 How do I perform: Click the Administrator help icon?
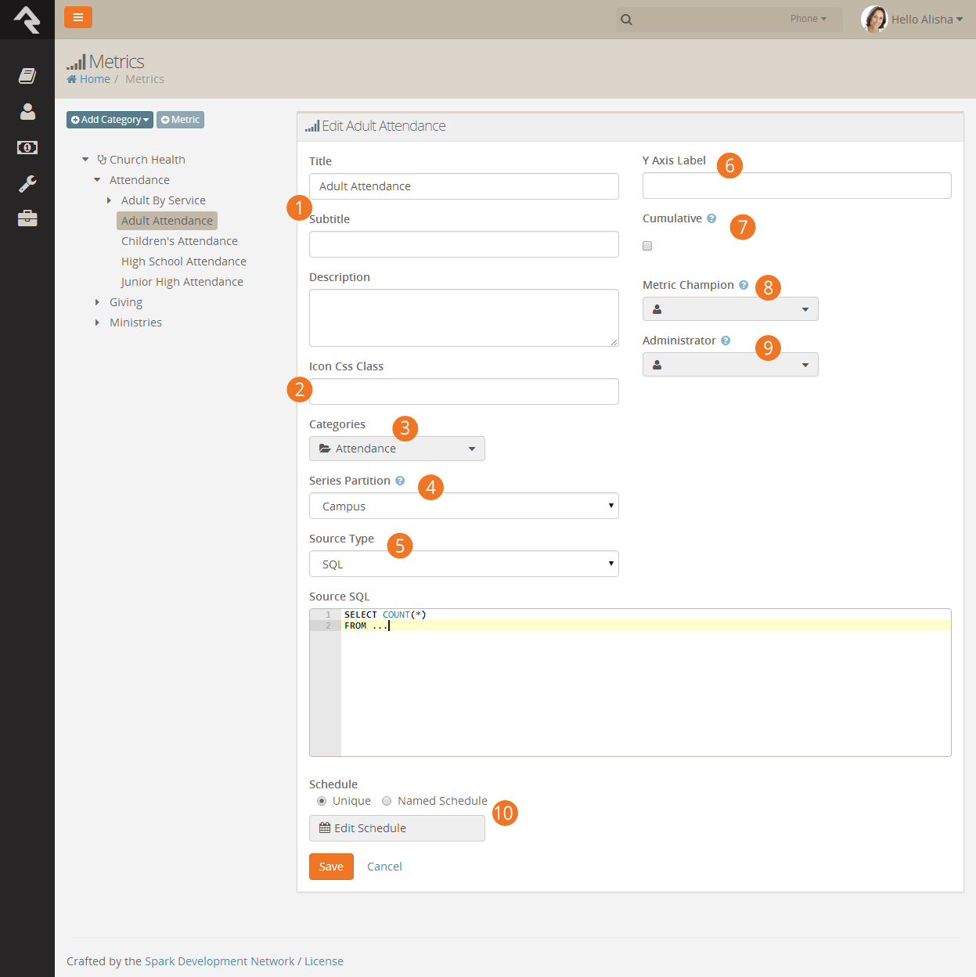pos(726,341)
